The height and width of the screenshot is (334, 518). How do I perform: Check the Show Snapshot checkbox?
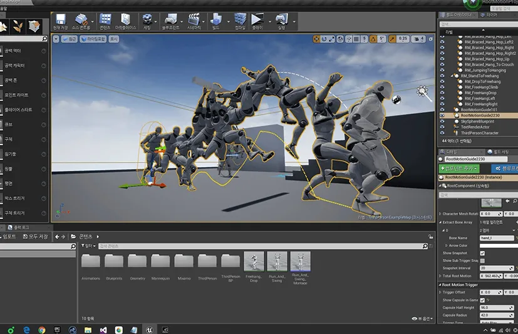pos(482,253)
